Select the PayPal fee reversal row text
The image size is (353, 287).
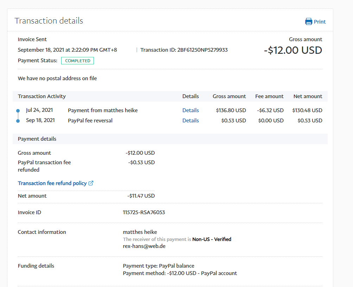click(x=90, y=121)
